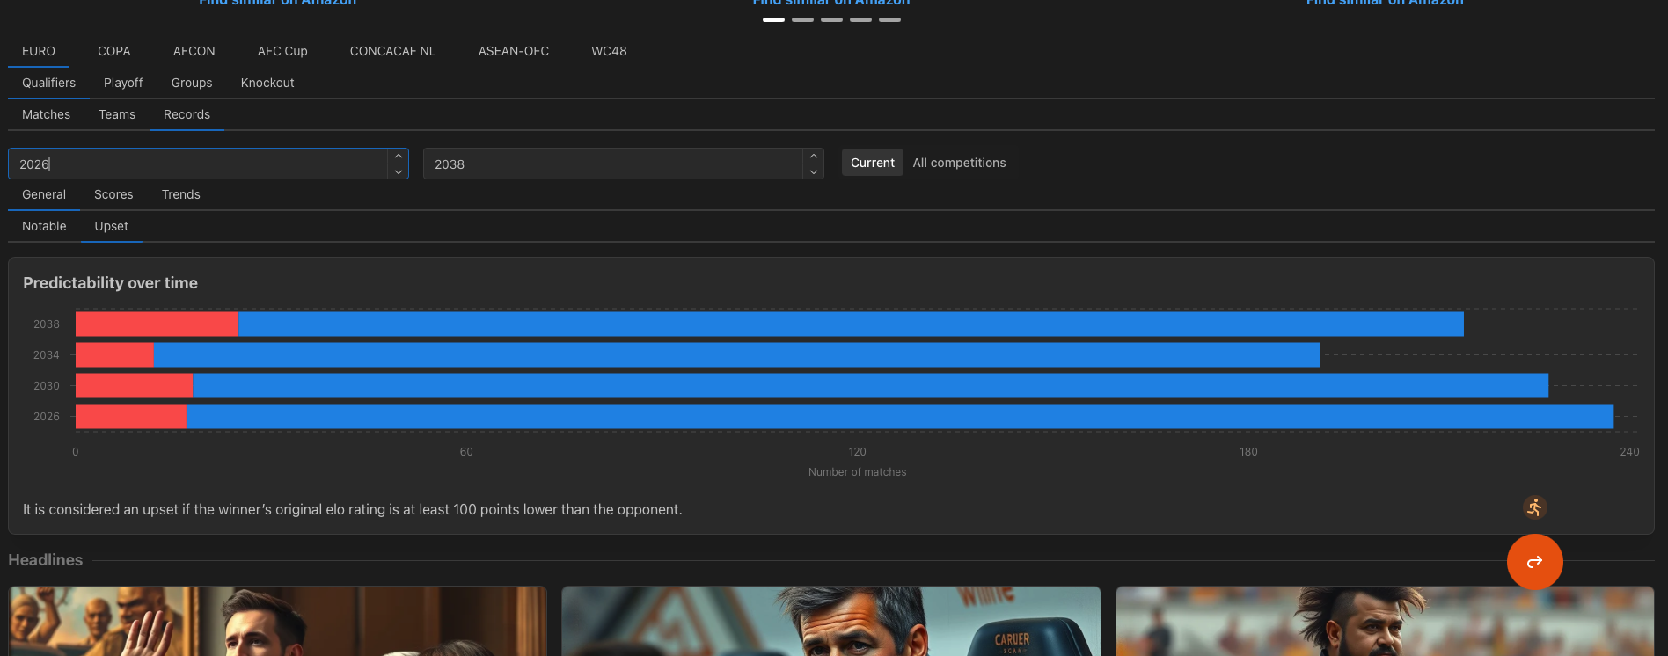Select the last carousel indicator dash
The width and height of the screenshot is (1668, 656).
889,19
